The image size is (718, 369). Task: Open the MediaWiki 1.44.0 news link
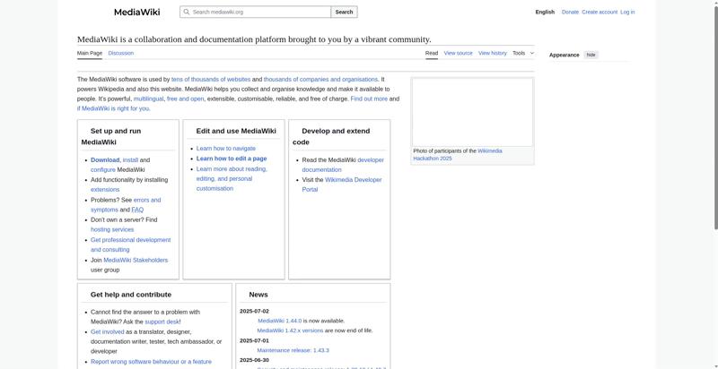(279, 321)
